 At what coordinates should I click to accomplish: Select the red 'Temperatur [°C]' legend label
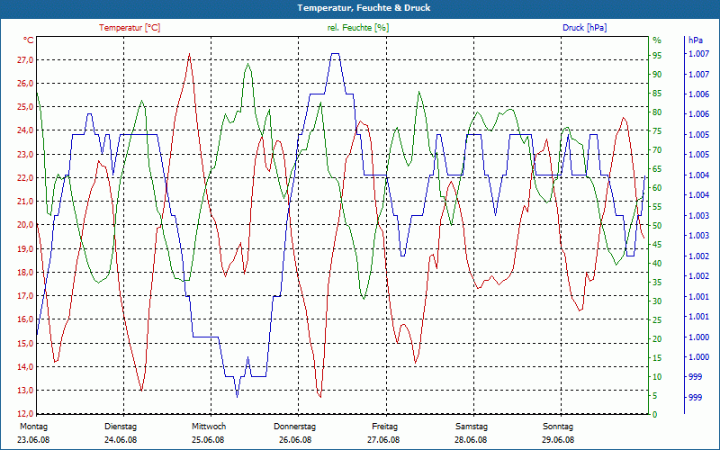[x=130, y=28]
